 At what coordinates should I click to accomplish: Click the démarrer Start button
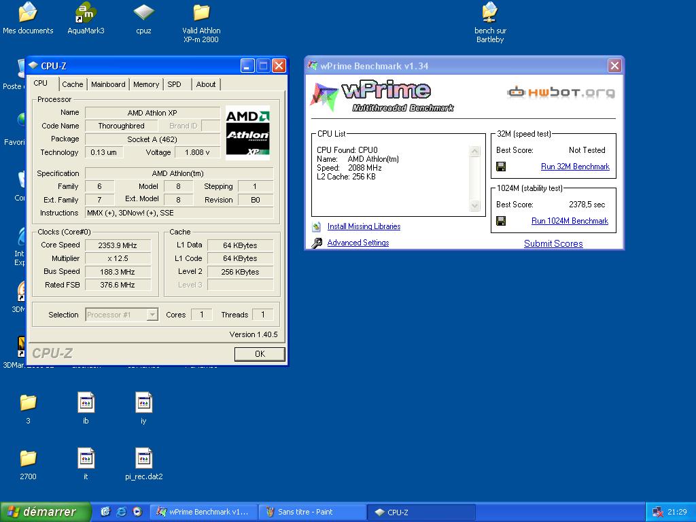coord(46,512)
